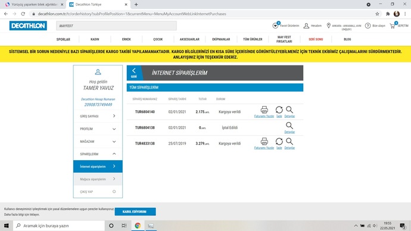Image resolution: width=411 pixels, height=231 pixels.
Task: Open the Ekipmanlar menu
Action: click(x=221, y=39)
